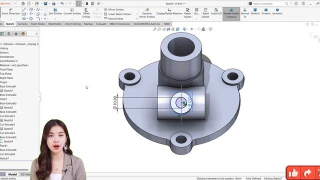Click Linear Sketch Pattern
The height and width of the screenshot is (180, 320).
click(118, 14)
